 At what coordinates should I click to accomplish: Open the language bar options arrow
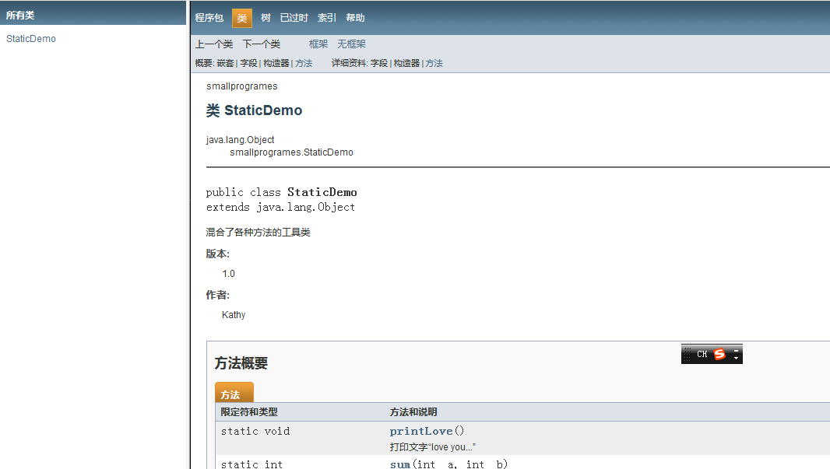tap(736, 359)
